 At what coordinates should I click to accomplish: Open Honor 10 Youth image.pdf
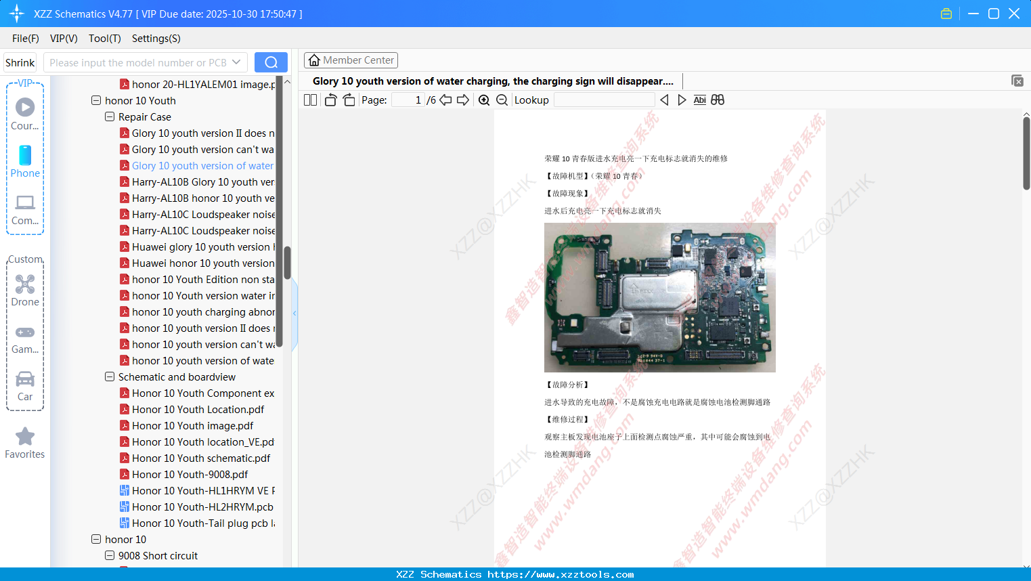click(x=187, y=425)
